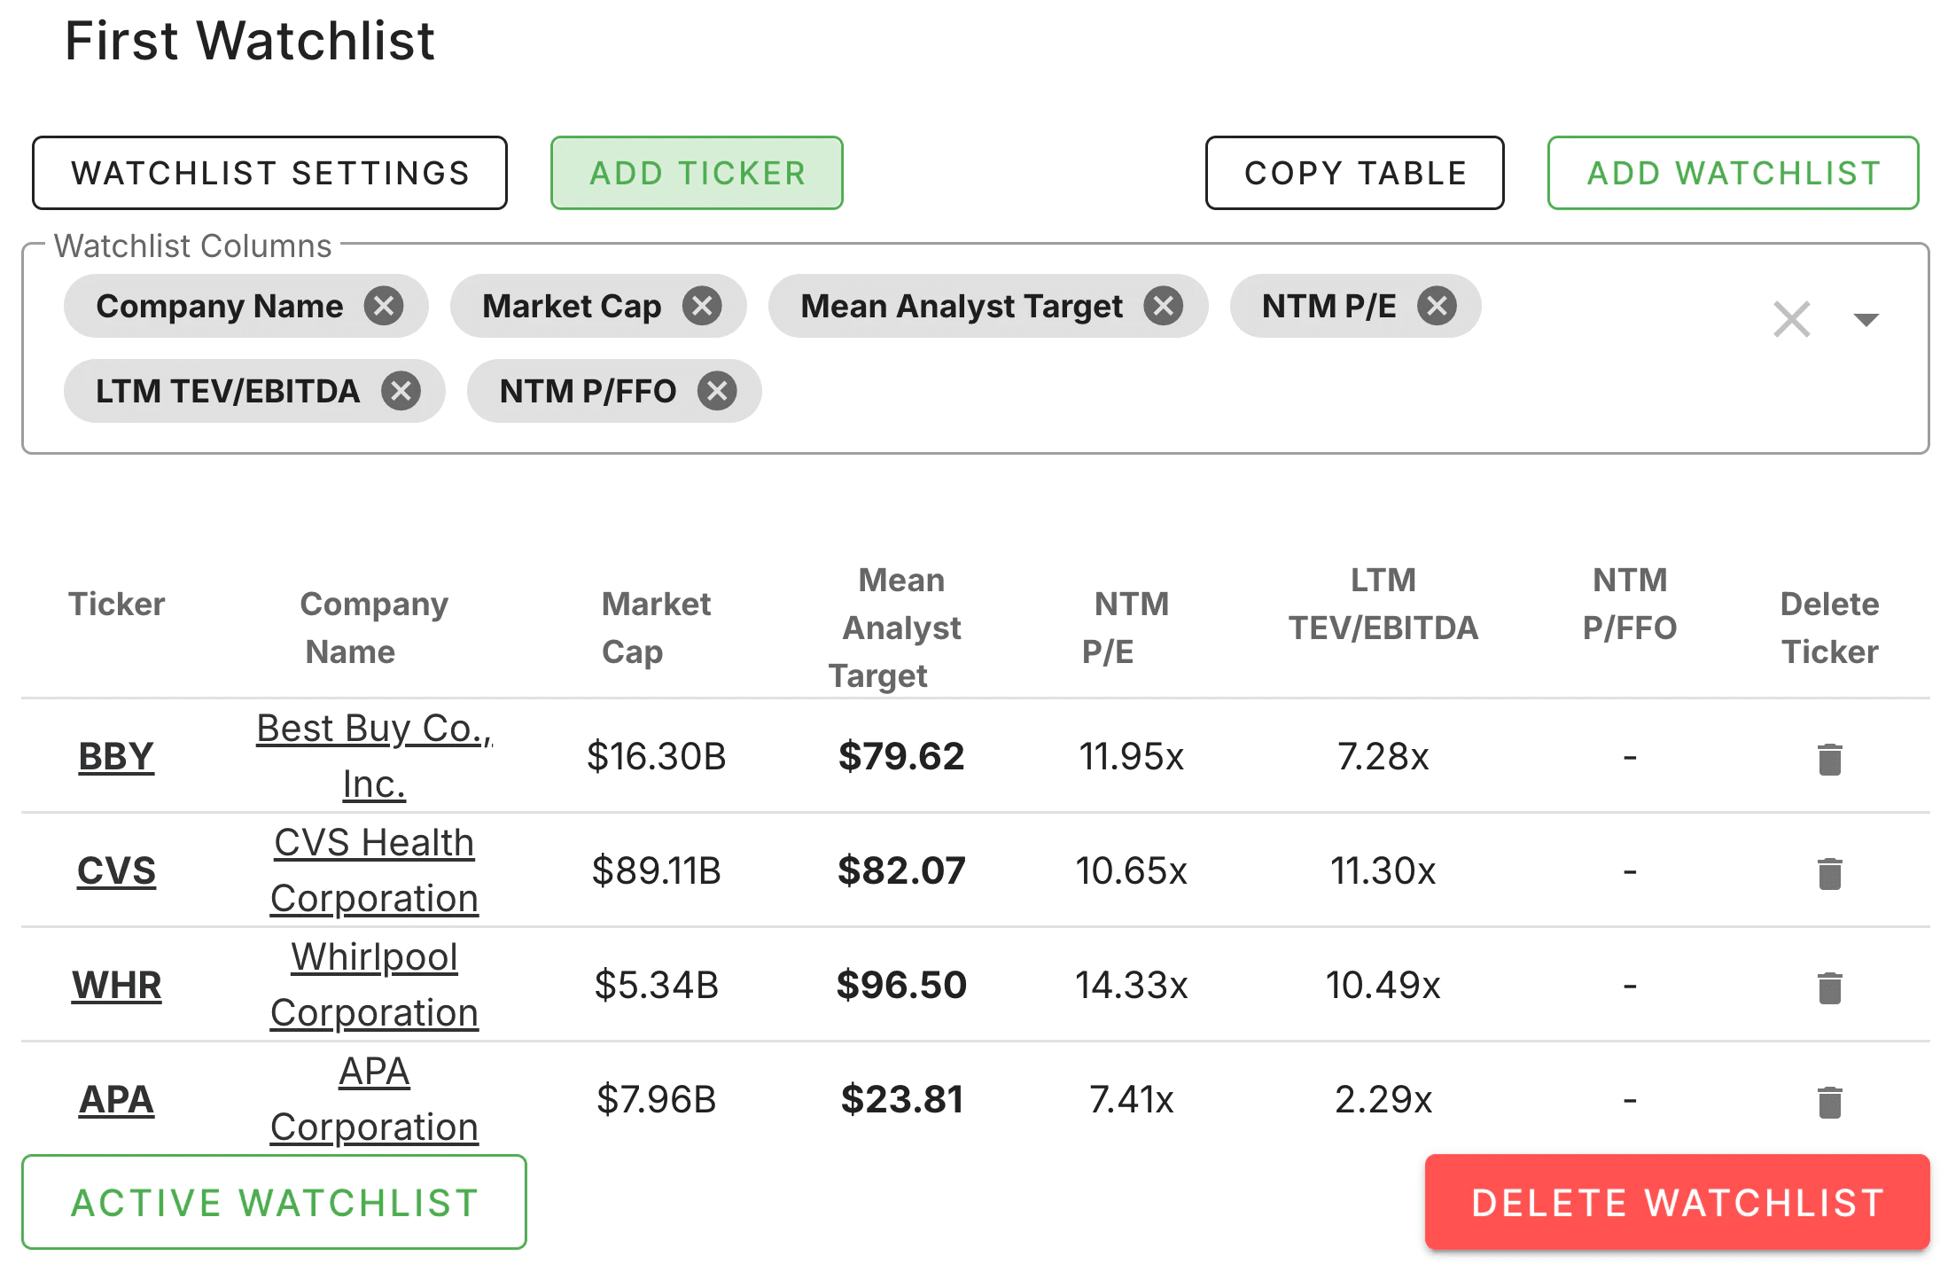
Task: Remove the NTM P/E column chip
Action: [x=1437, y=307]
